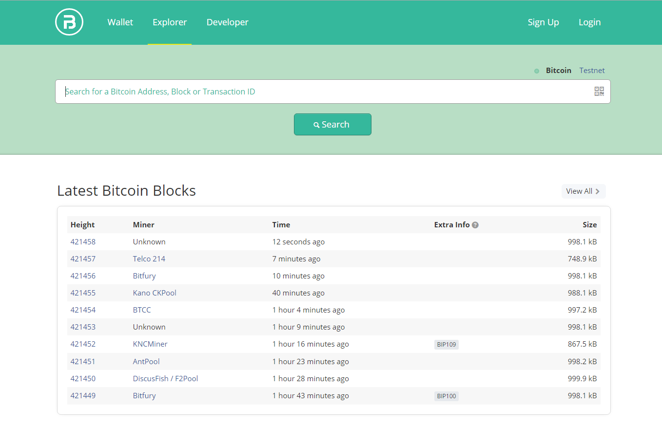Click '1 hour 43 minutes ago' cell
Viewport: 662px width, 425px height.
point(311,396)
